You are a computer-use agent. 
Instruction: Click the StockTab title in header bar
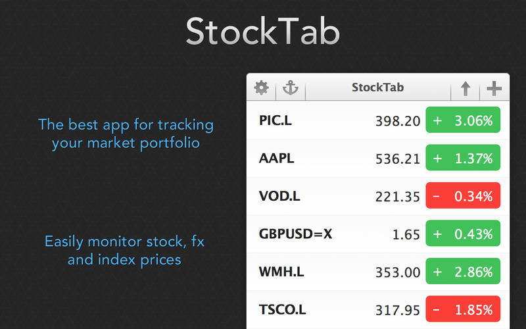pos(378,87)
